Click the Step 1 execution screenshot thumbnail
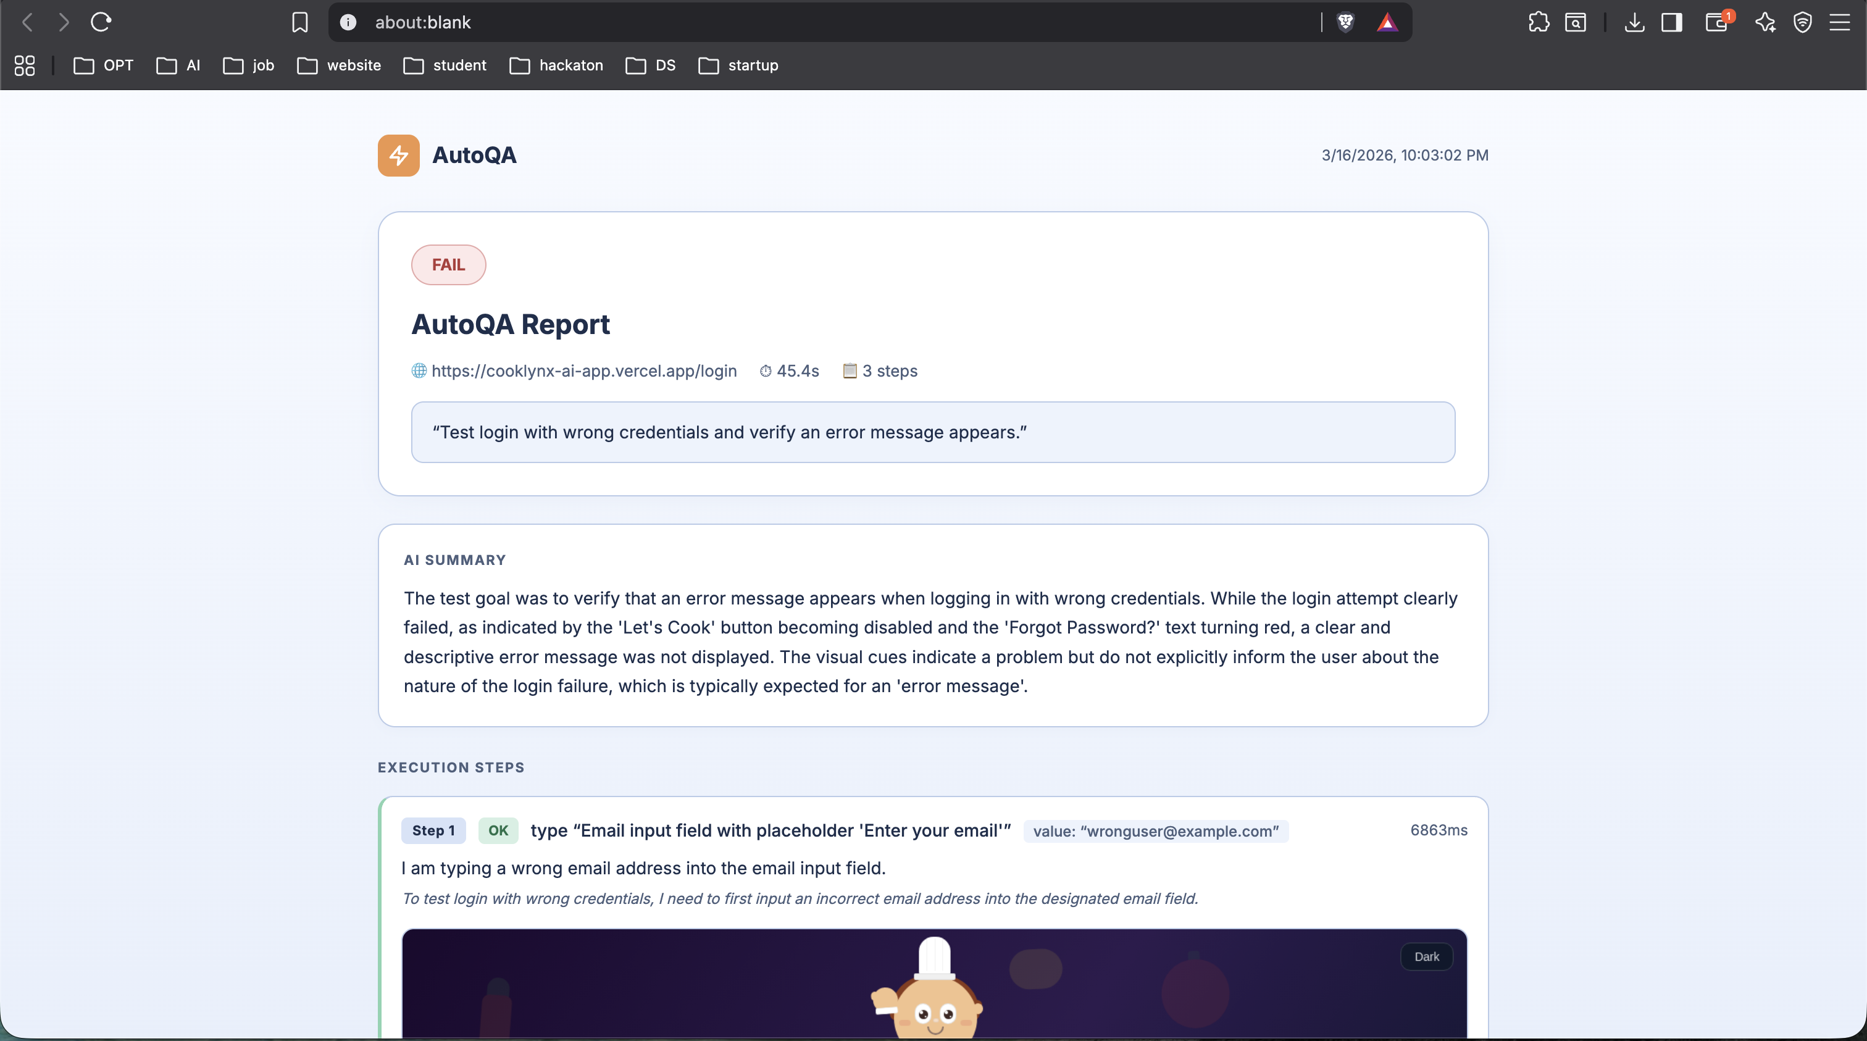The width and height of the screenshot is (1867, 1041). 933,986
